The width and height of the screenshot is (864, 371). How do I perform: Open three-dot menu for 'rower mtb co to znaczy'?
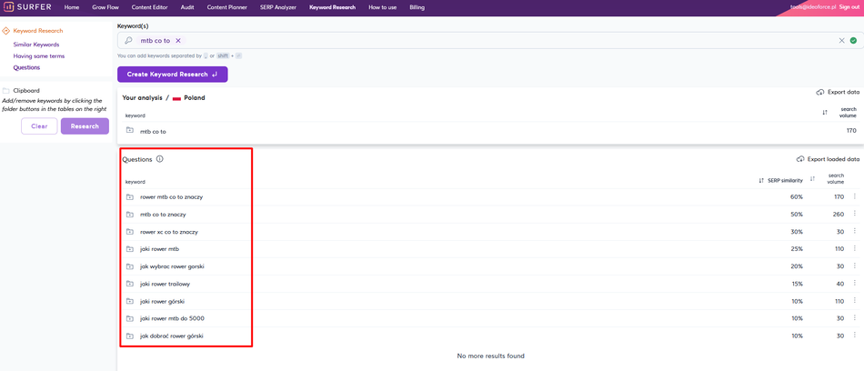pos(855,196)
